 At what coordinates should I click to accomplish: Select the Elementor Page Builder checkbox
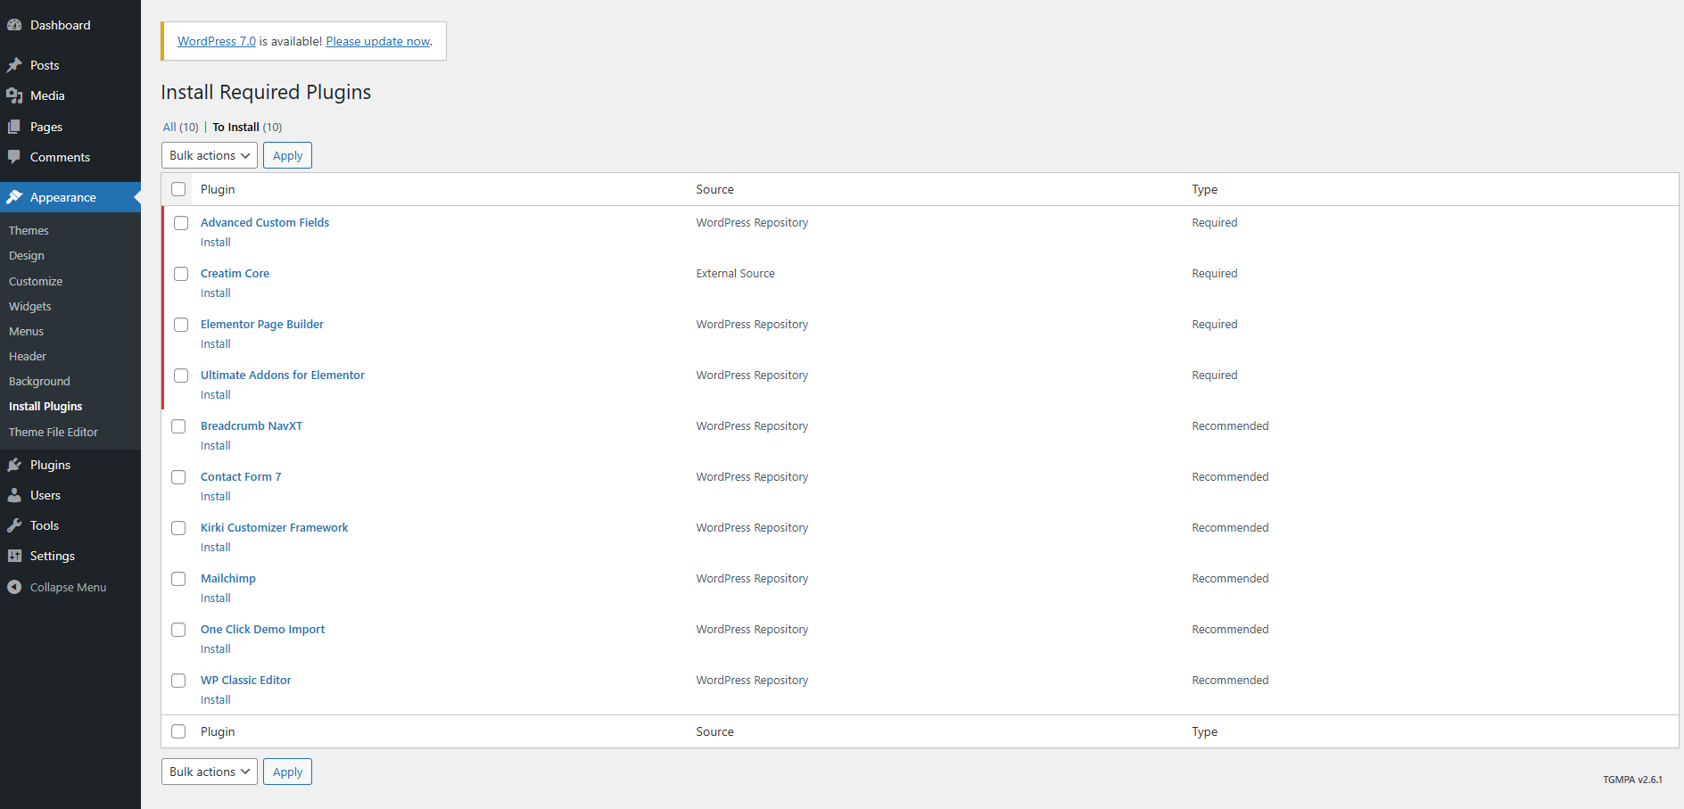pyautogui.click(x=181, y=325)
